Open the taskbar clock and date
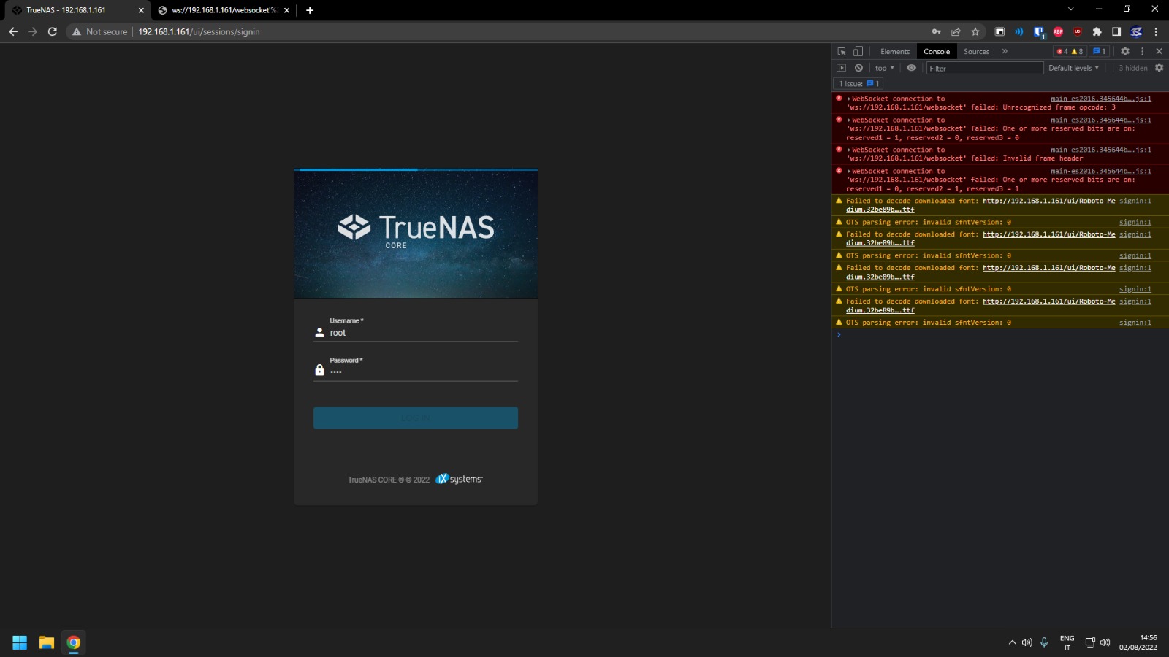Screen dimensions: 1169x657 point(1138,642)
